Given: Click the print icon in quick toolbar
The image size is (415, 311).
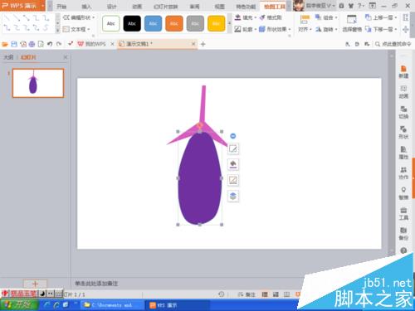Looking at the screenshot, I should (x=32, y=44).
